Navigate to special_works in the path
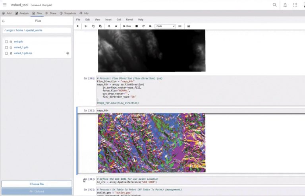Screen dimensions: 305x196 point(34,30)
